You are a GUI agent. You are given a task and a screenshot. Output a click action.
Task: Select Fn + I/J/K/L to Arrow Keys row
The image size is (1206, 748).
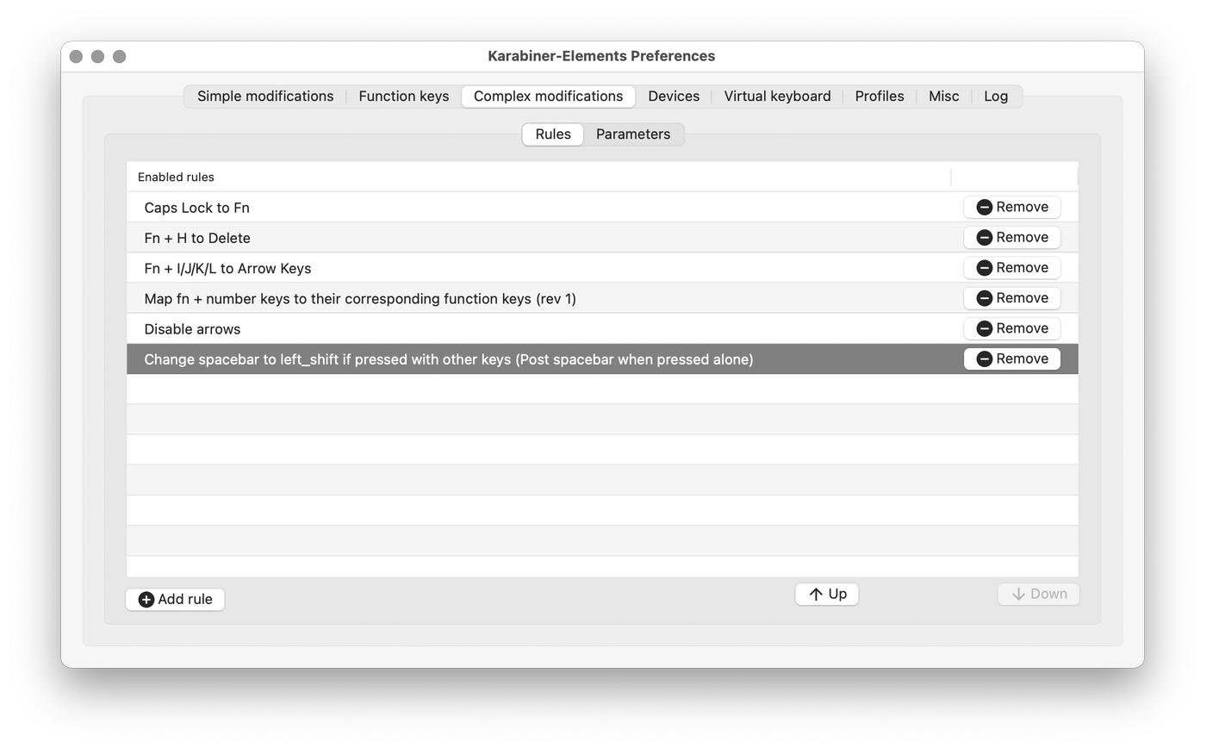click(x=602, y=268)
